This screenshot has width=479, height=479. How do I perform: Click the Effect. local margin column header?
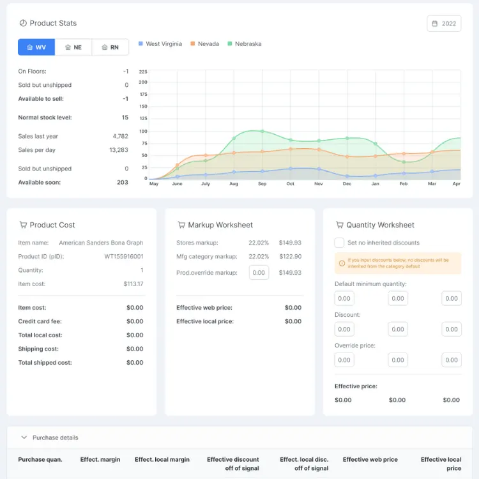[162, 459]
